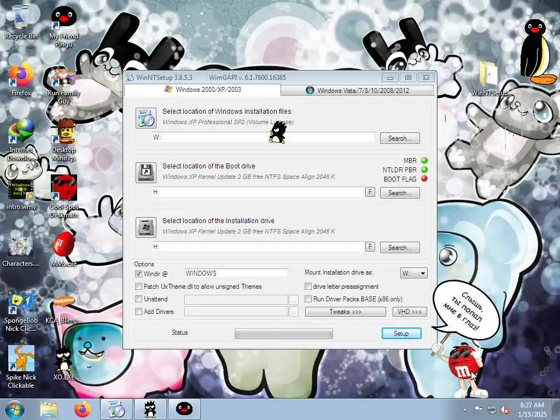The width and height of the screenshot is (560, 420).
Task: Click the Boot drive path field
Action: tap(258, 192)
